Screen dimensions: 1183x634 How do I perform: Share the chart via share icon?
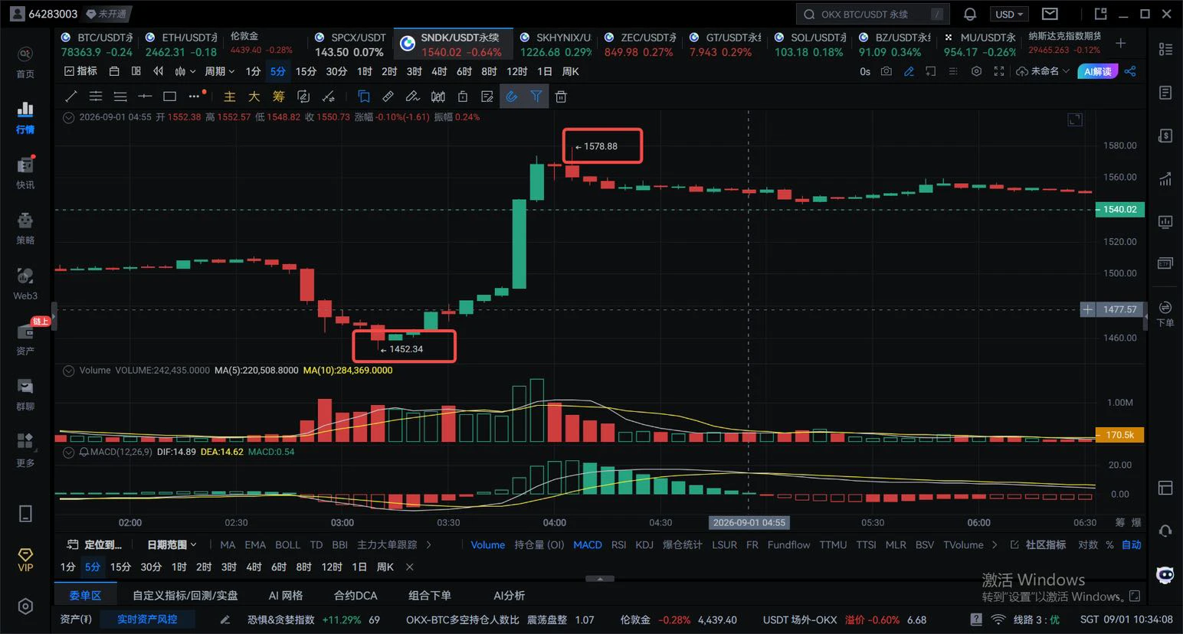tap(1130, 71)
